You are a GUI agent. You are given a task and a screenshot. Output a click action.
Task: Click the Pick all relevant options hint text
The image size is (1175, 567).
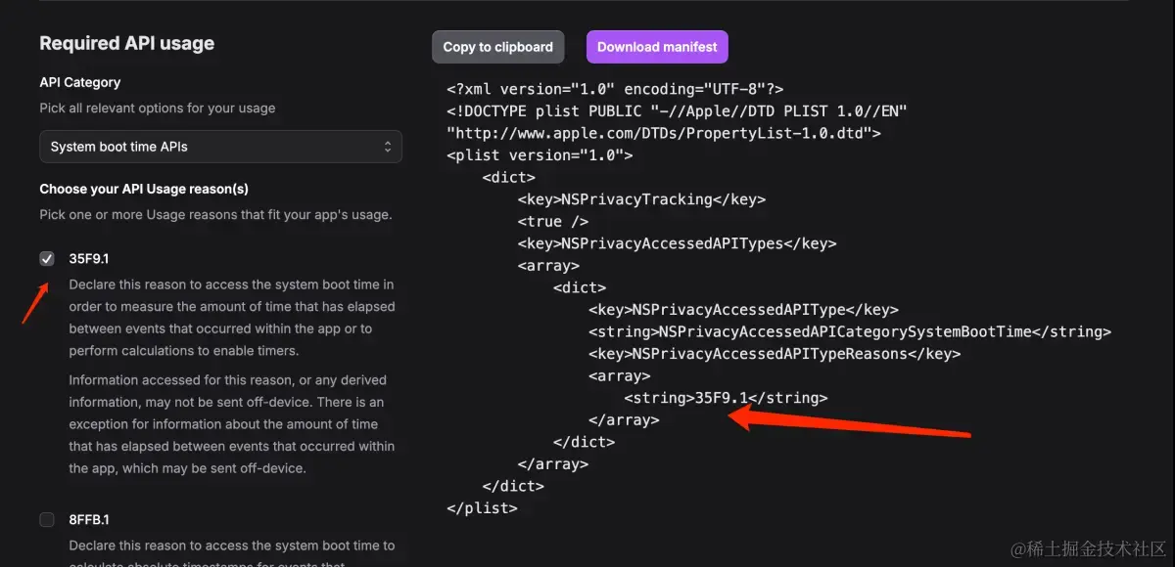(x=158, y=109)
